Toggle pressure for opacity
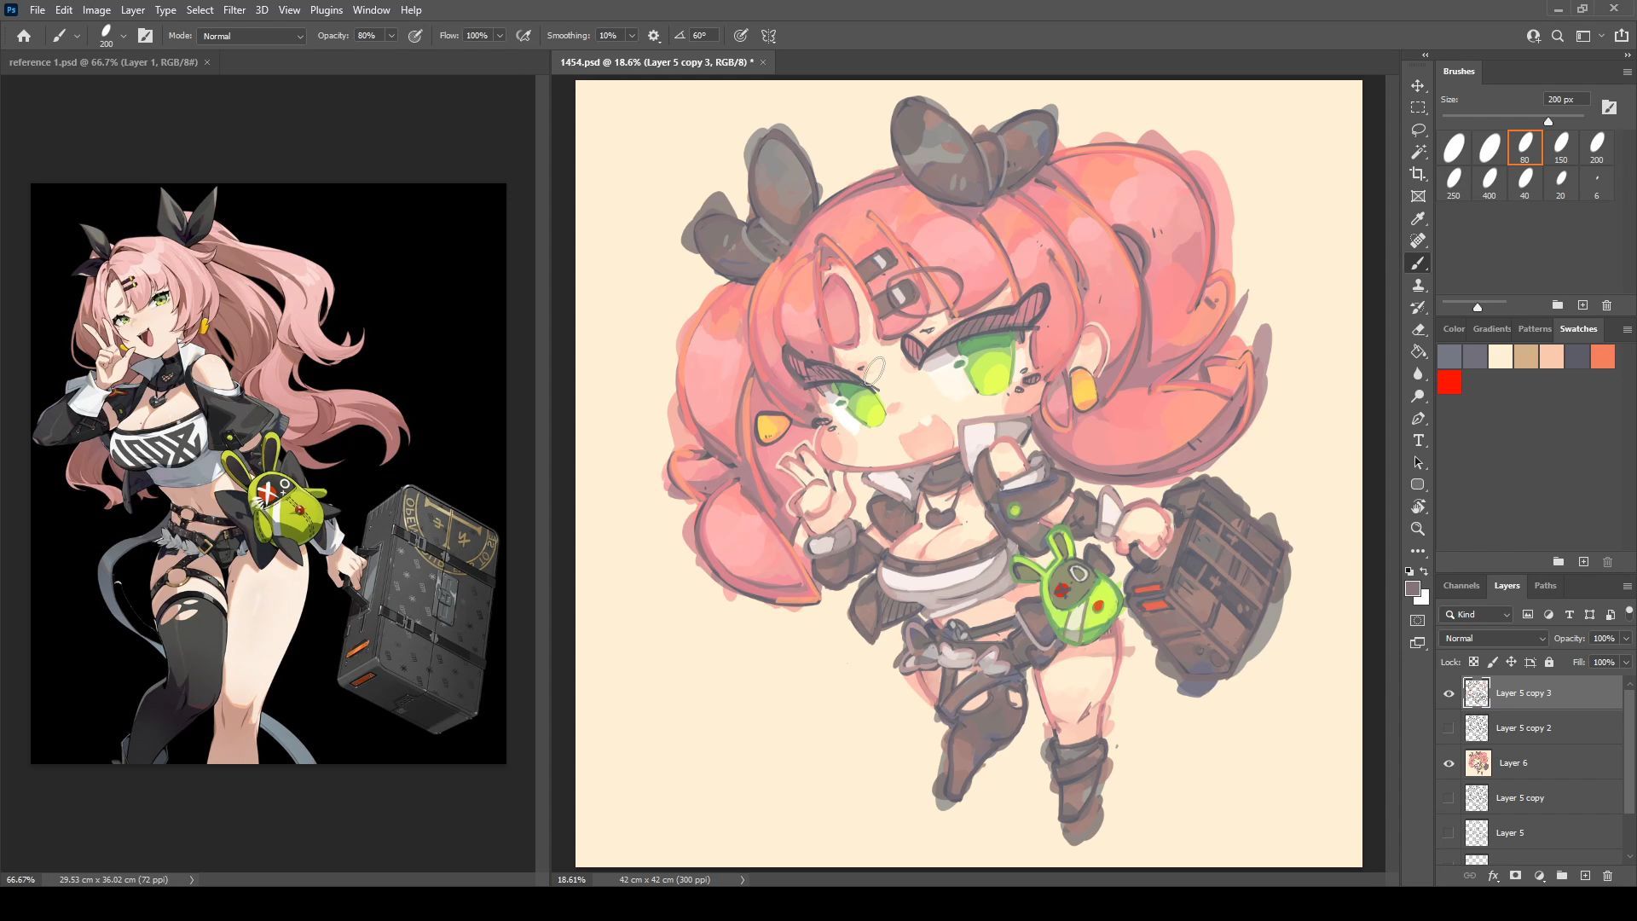Viewport: 1637px width, 921px height. [x=415, y=36]
